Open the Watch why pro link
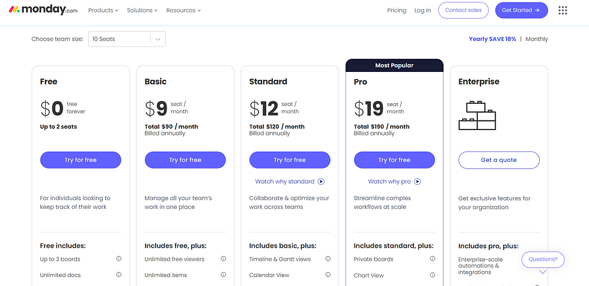Screen dimensions: 589x286 [389, 182]
